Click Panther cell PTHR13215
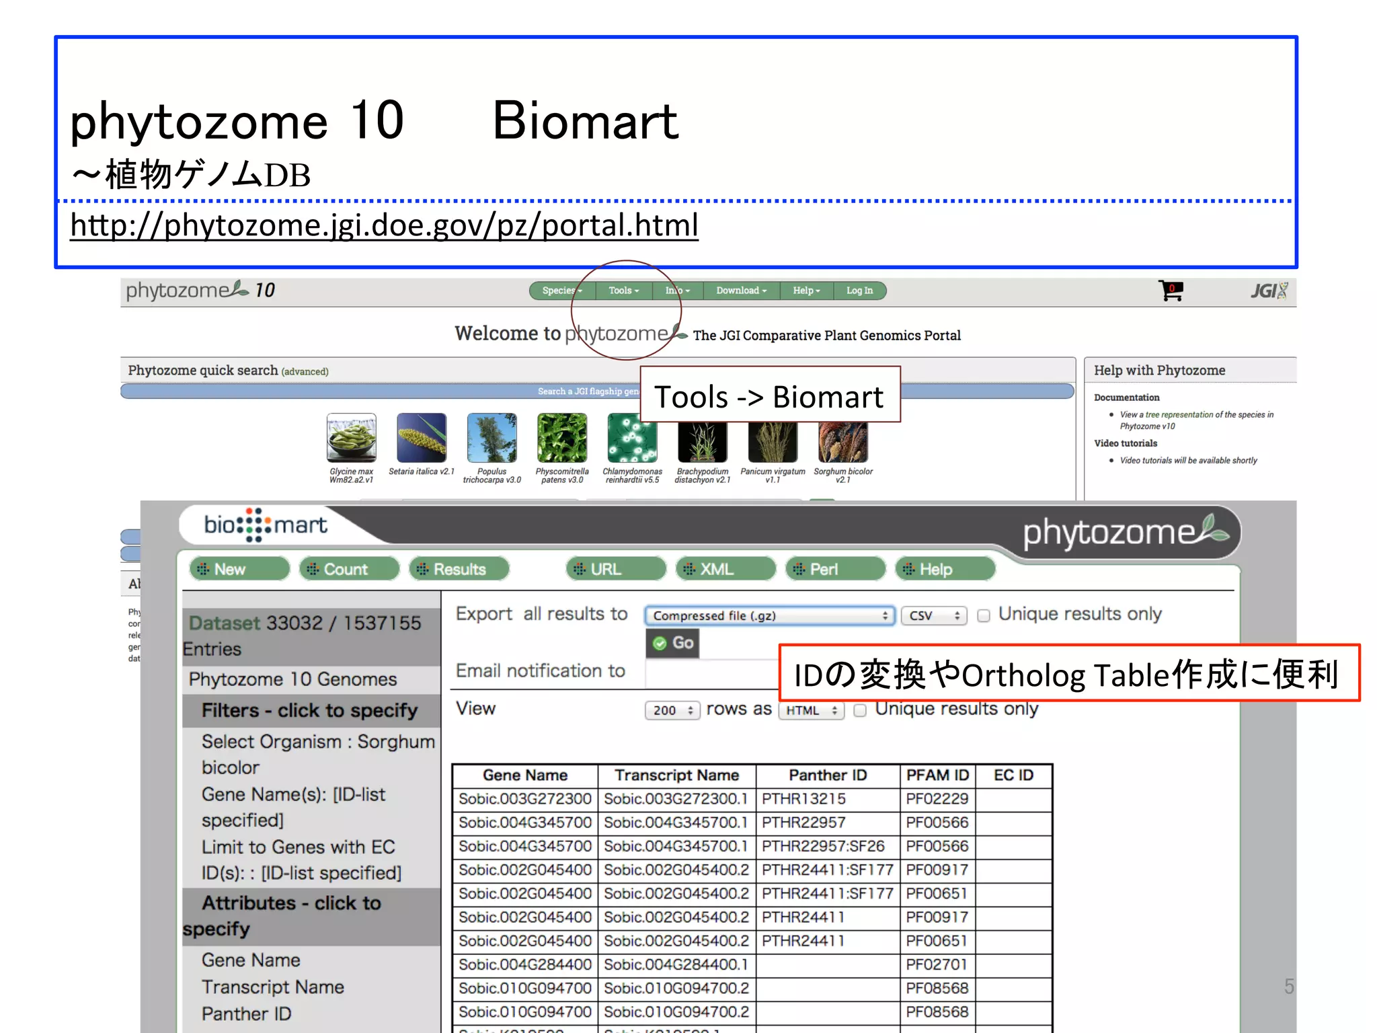The width and height of the screenshot is (1377, 1033). point(828,799)
